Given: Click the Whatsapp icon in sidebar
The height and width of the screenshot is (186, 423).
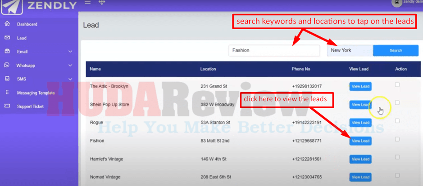Looking at the screenshot, I should click(7, 65).
